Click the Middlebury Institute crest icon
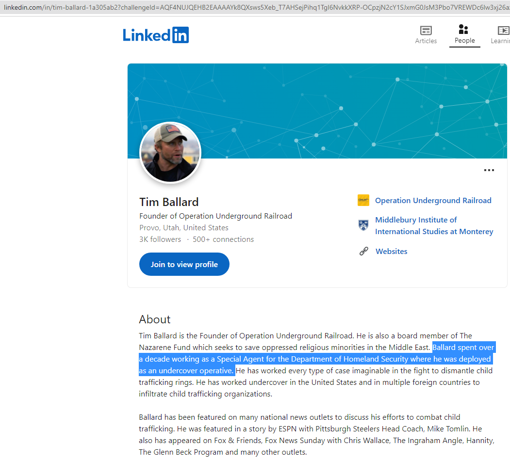The height and width of the screenshot is (460, 510). [x=363, y=225]
